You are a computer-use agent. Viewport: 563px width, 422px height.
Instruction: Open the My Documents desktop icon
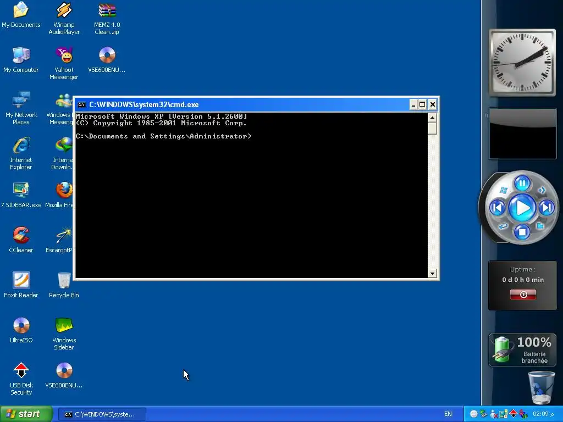[x=21, y=15]
